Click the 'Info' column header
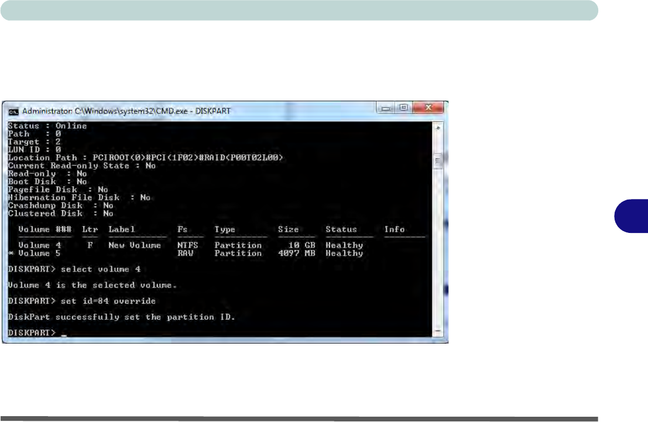The width and height of the screenshot is (648, 422). click(395, 229)
